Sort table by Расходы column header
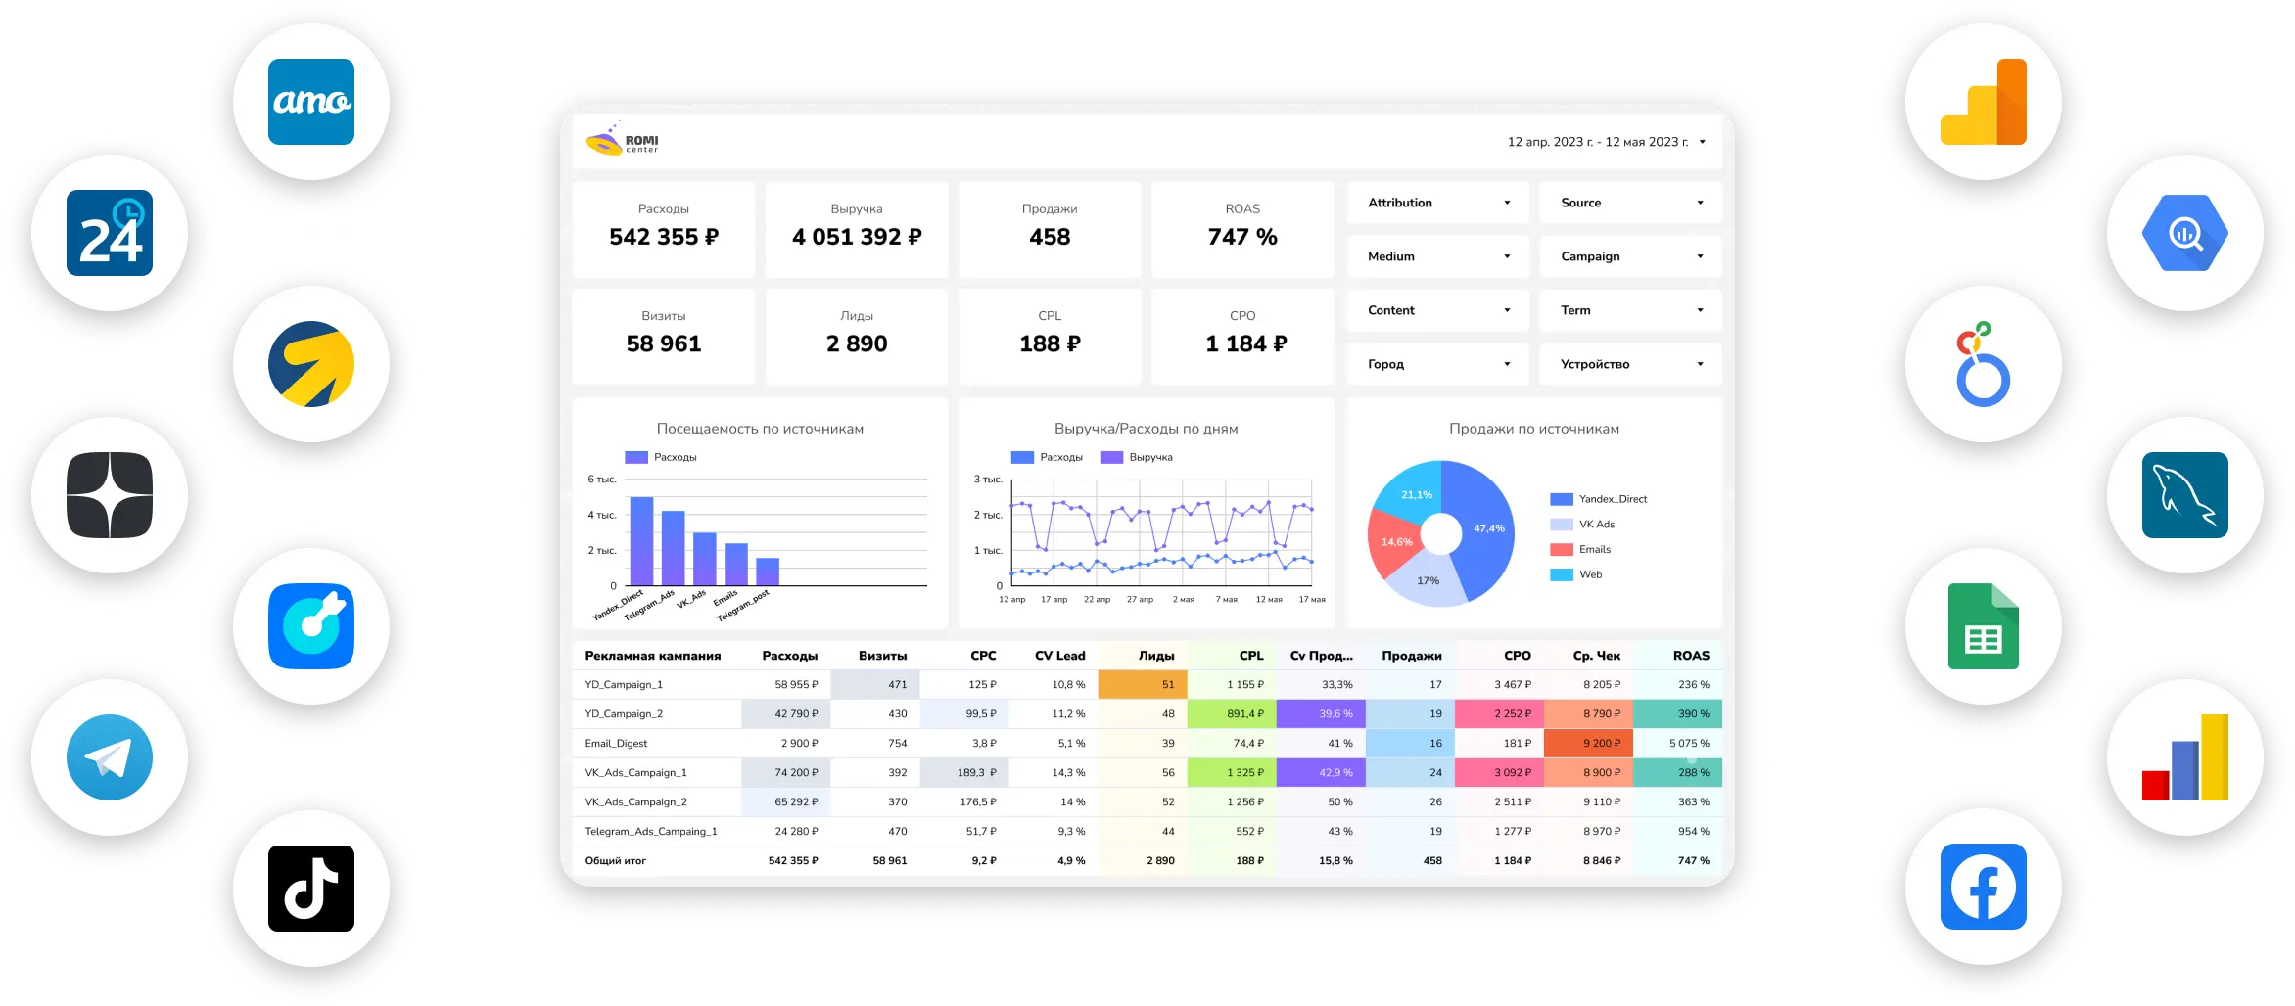 pyautogui.click(x=790, y=656)
